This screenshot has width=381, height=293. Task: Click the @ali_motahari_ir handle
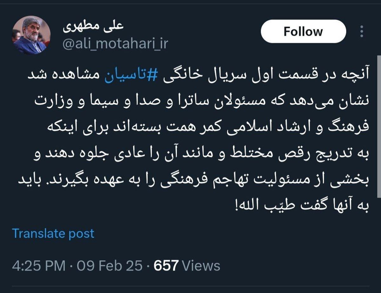point(115,44)
